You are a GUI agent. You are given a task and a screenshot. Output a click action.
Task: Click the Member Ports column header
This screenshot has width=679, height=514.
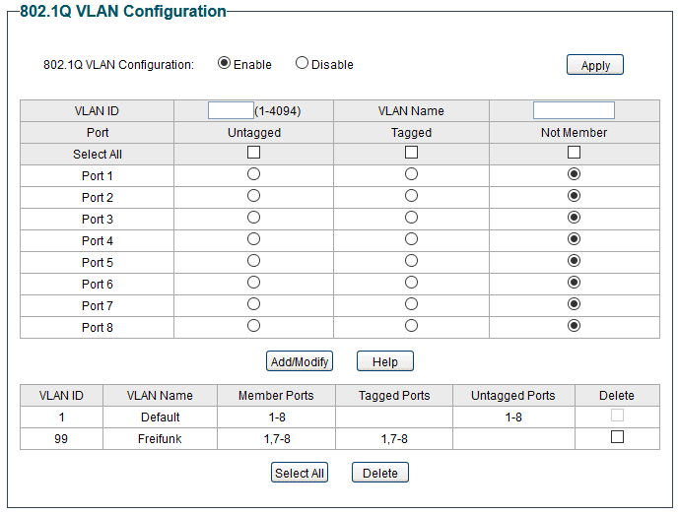point(276,396)
